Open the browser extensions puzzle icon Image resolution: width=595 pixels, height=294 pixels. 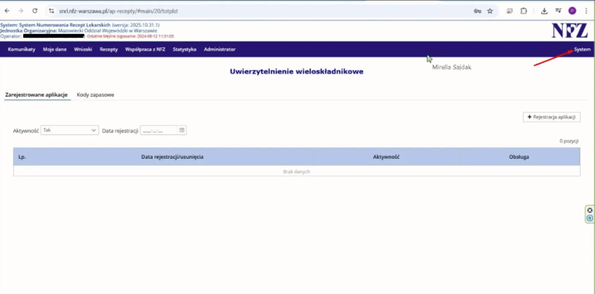pyautogui.click(x=524, y=10)
